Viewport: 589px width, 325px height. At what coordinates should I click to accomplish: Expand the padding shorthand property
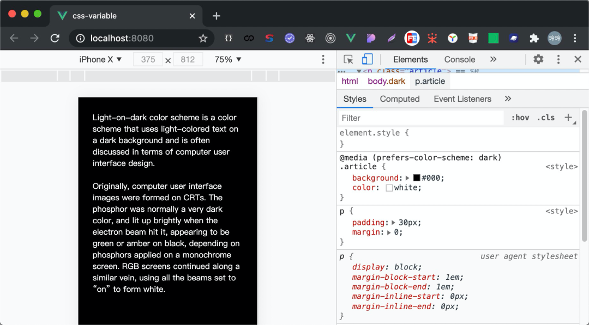click(x=393, y=223)
